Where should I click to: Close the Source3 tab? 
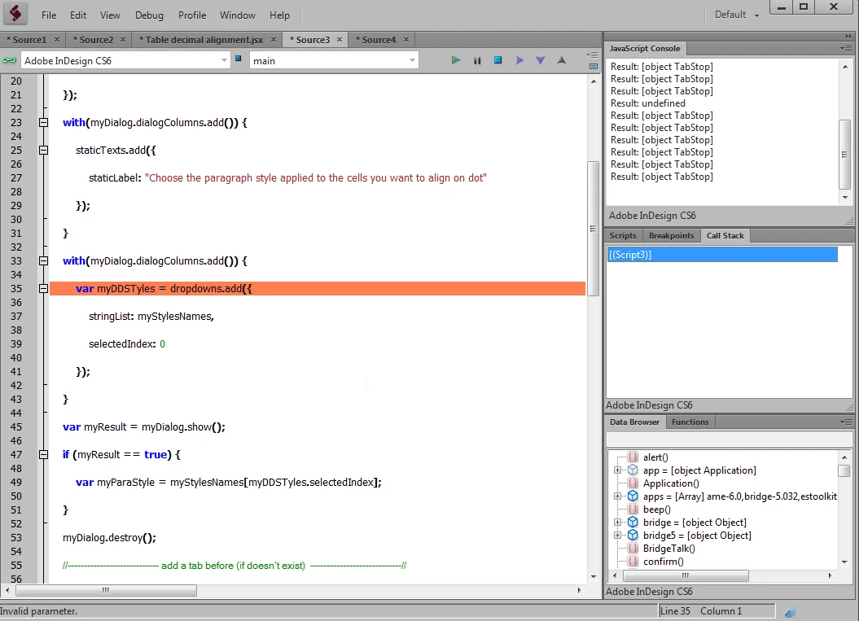[x=339, y=39]
